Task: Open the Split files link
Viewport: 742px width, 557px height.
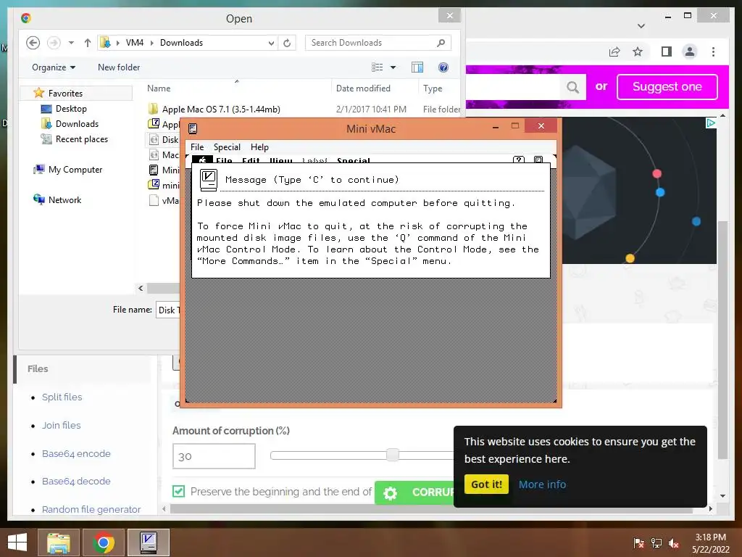Action: click(62, 397)
